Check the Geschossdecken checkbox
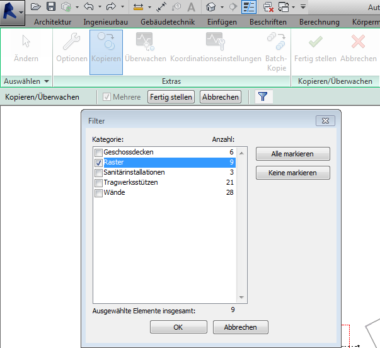The height and width of the screenshot is (348, 380). (x=98, y=153)
